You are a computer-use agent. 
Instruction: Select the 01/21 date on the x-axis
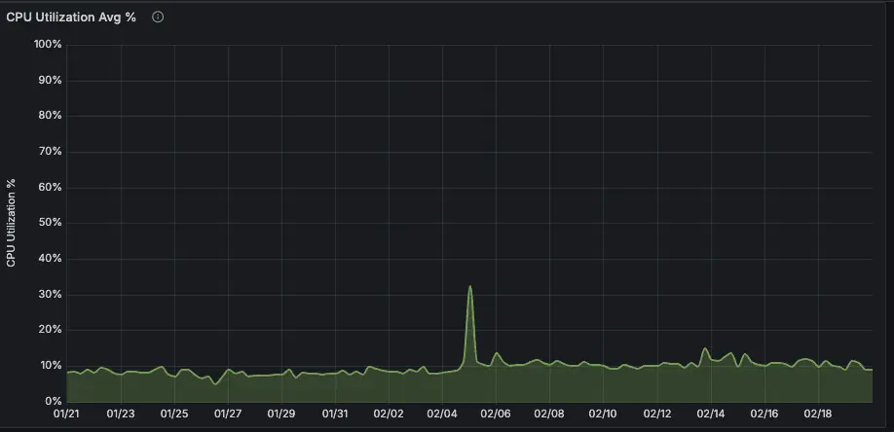pyautogui.click(x=66, y=414)
